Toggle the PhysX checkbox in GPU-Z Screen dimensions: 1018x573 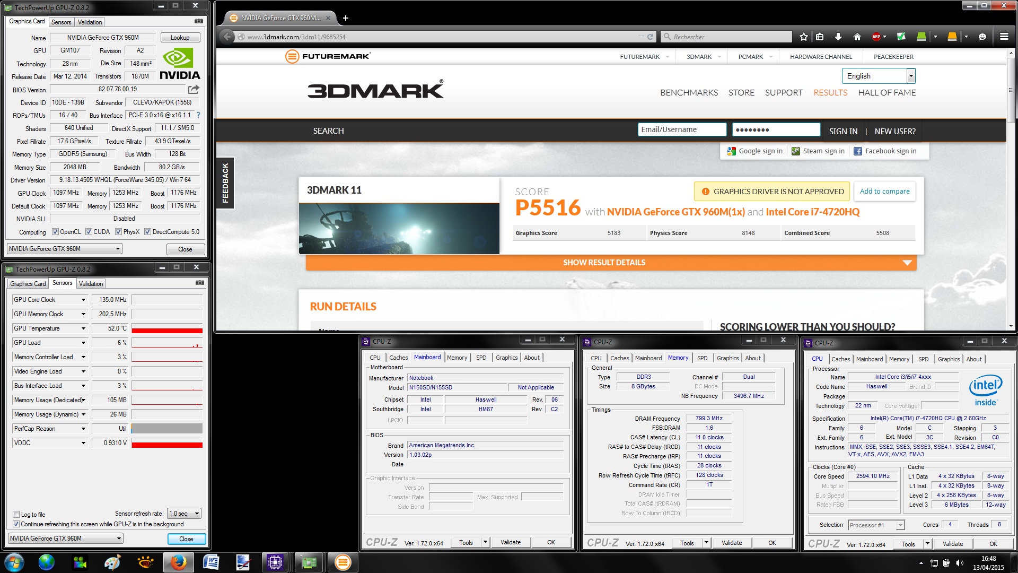tap(119, 232)
